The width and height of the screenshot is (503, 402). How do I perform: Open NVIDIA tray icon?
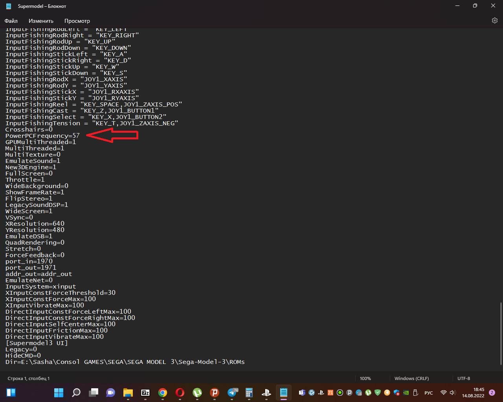[x=406, y=393]
